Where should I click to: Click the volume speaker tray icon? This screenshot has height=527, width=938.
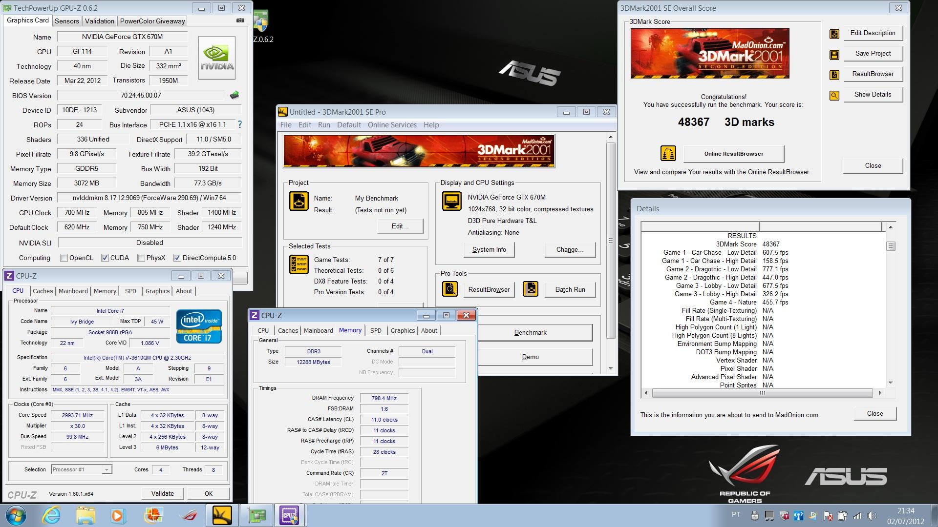pyautogui.click(x=872, y=515)
